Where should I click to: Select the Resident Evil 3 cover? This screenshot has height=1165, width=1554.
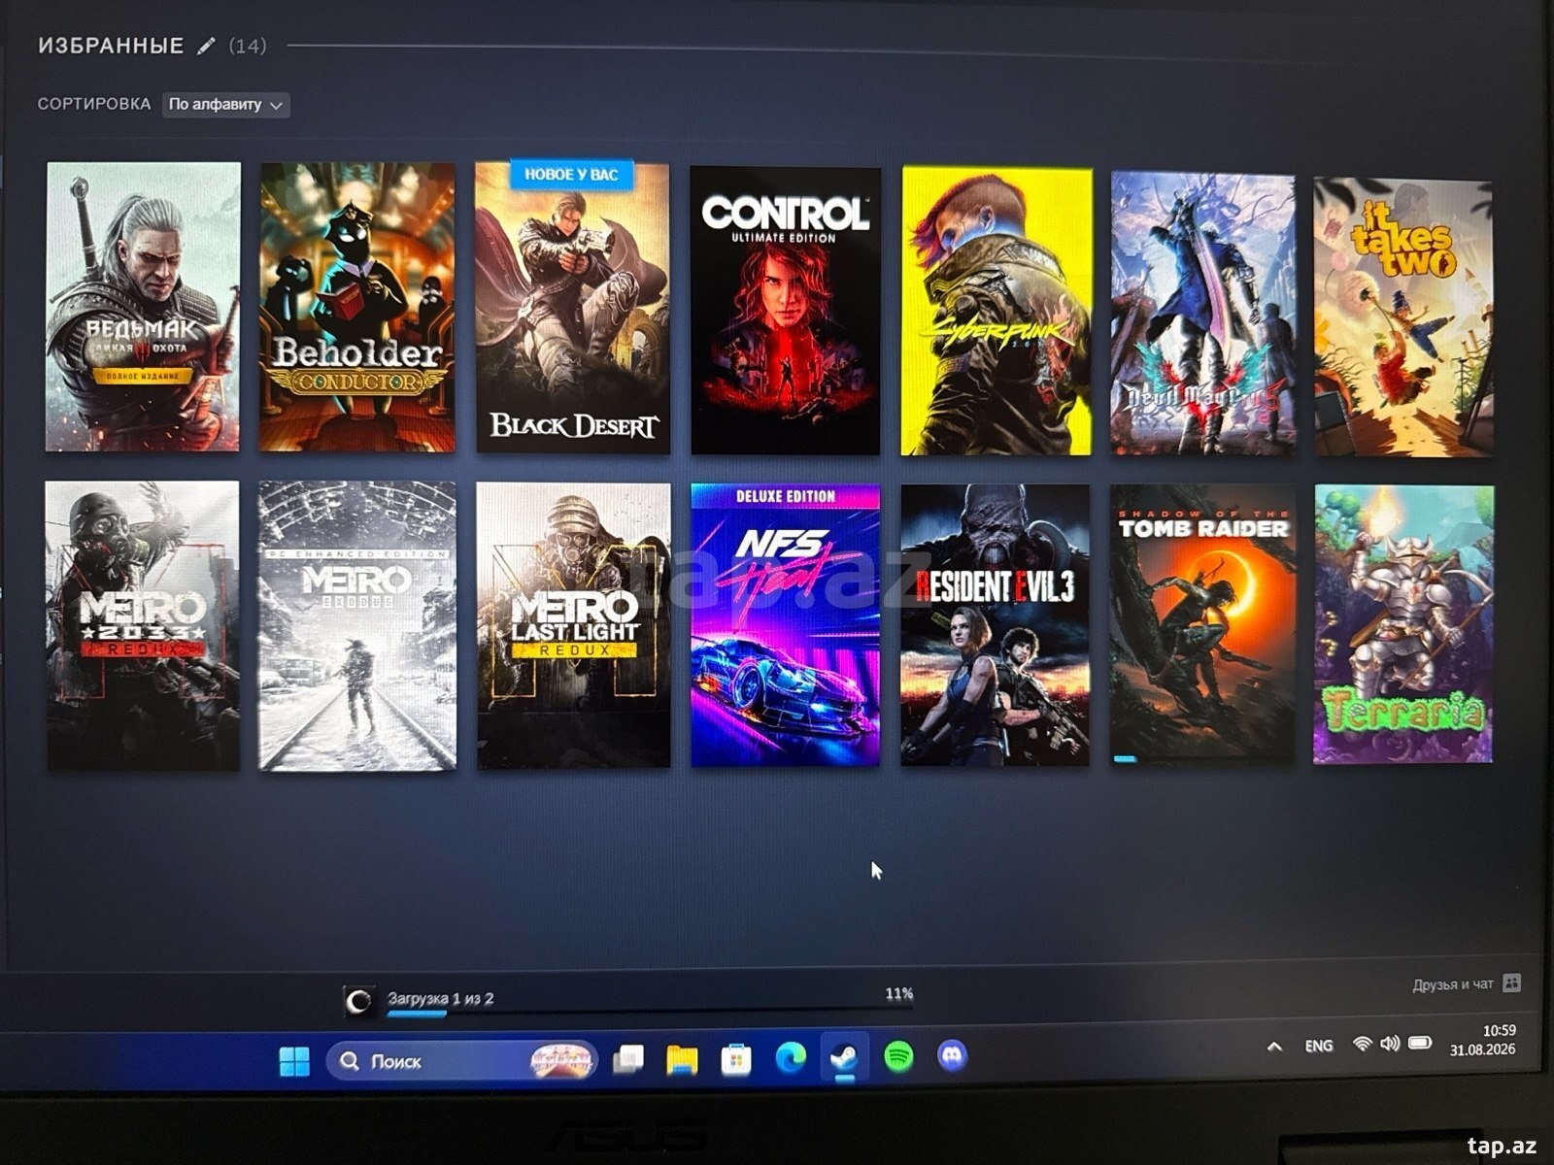click(996, 626)
